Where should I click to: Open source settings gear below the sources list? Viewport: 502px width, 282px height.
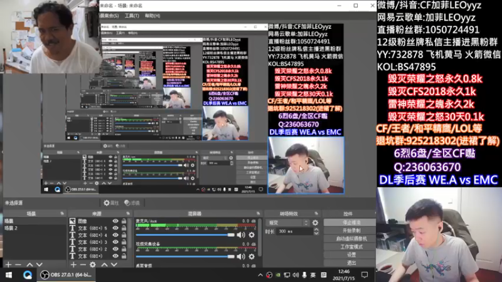(93, 264)
